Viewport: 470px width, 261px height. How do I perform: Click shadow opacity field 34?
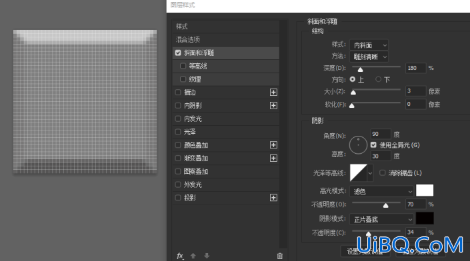tap(415, 232)
